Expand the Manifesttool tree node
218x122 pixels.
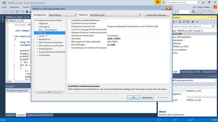point(37,39)
